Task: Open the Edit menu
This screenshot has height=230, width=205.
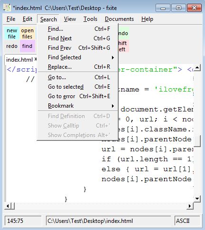Action: [x=28, y=19]
